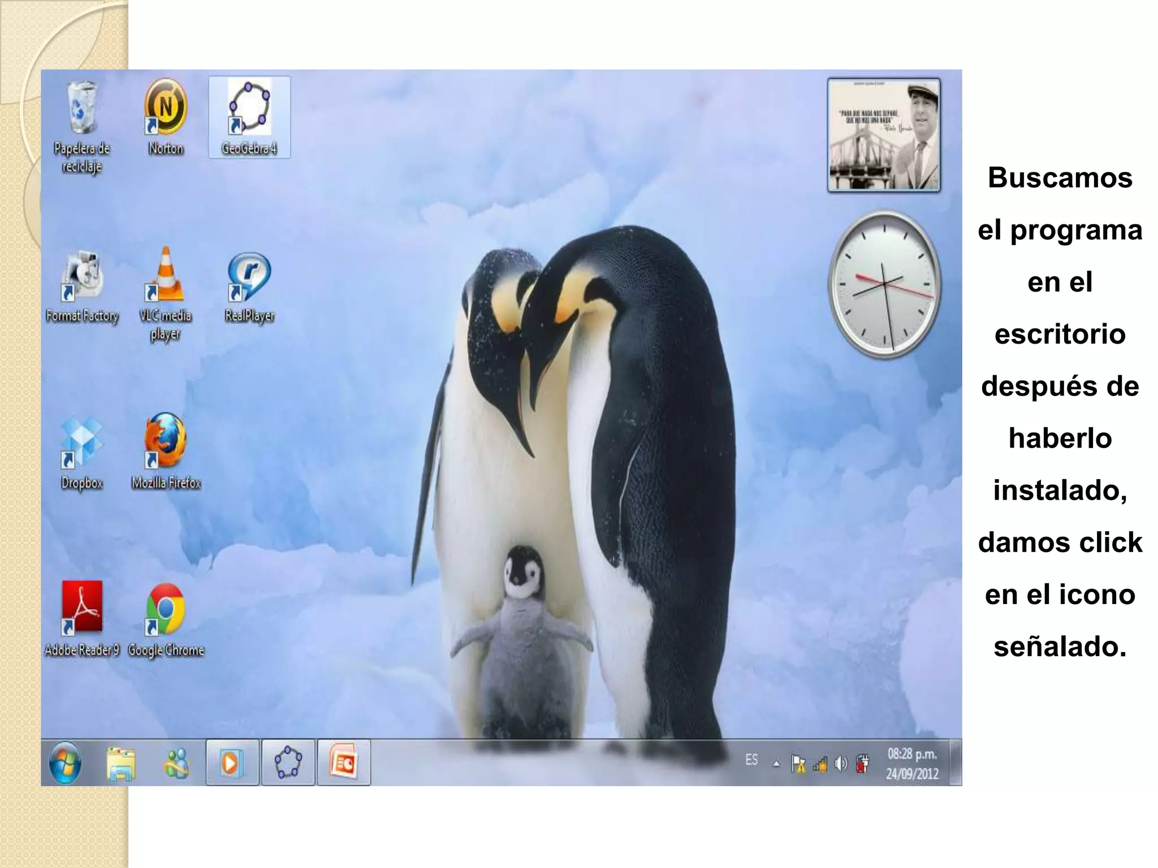Screen dimensions: 1158x868
Task: Click the power plug tray icon
Action: click(x=862, y=763)
